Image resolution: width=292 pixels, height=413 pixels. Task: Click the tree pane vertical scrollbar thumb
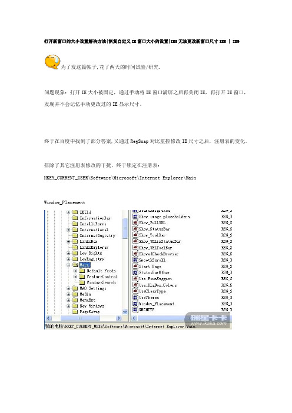tap(125, 228)
